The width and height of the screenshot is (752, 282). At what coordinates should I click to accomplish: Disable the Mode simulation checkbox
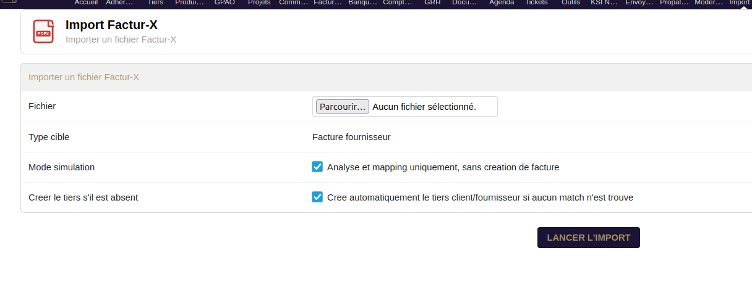point(317,167)
